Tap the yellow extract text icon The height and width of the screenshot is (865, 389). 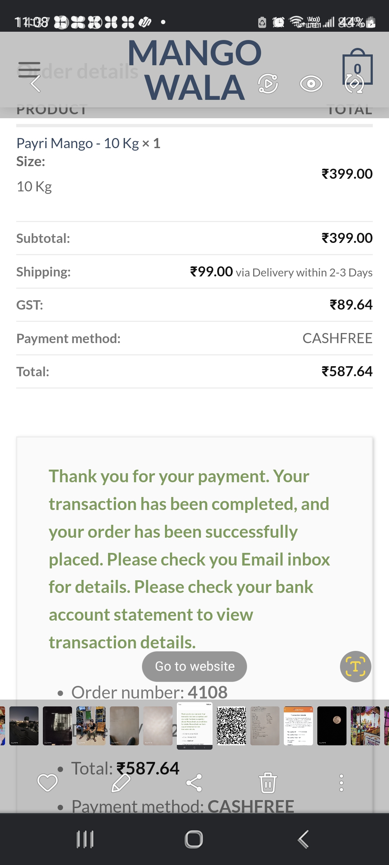click(x=356, y=666)
